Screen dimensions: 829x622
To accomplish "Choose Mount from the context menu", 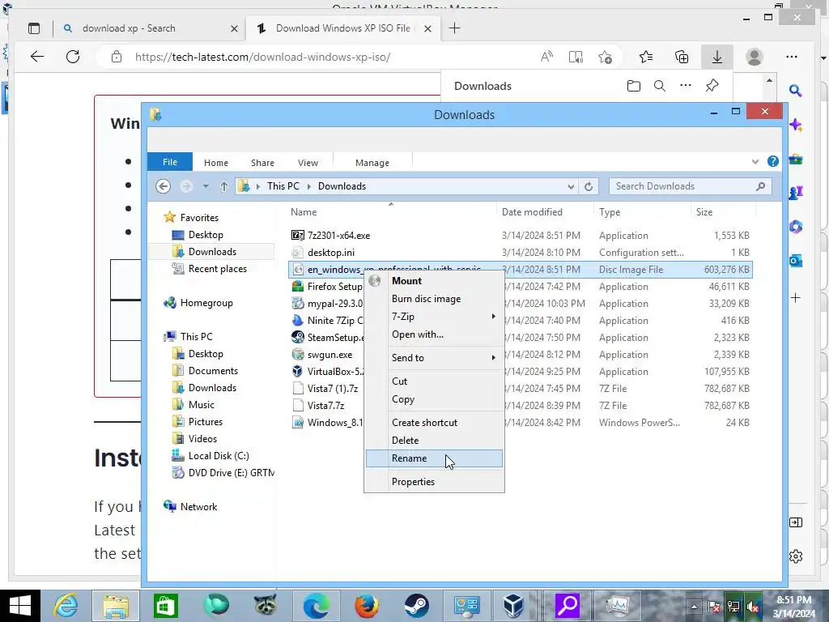I will coord(434,281).
